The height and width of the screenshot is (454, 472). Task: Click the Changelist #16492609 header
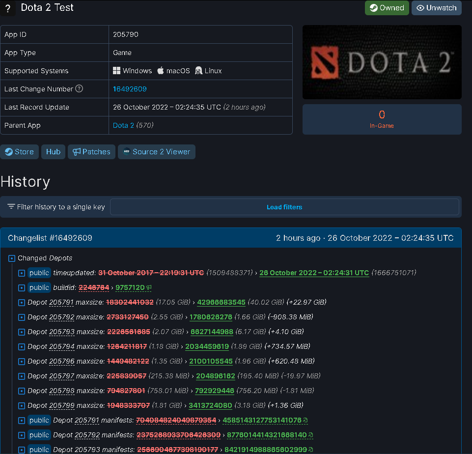pyautogui.click(x=230, y=238)
